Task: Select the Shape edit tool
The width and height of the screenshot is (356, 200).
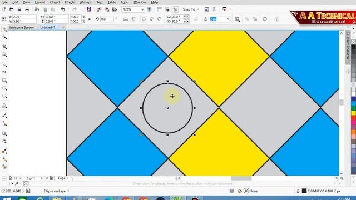Action: pyautogui.click(x=4, y=37)
